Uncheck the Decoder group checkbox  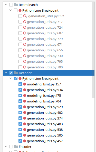point(11,73)
